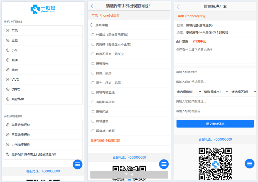Screen dimensions: 258x182
Task: Open the 请选择省份 dropdown
Action: coord(188,92)
